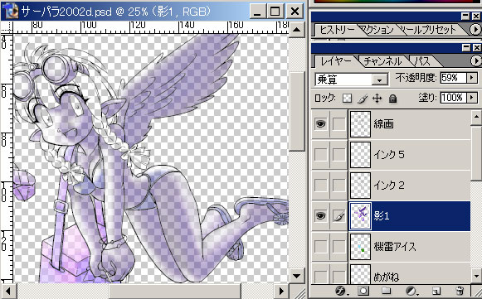Viewport: 482px width, 299px height.
Task: Create a new layer set folder
Action: 386,291
